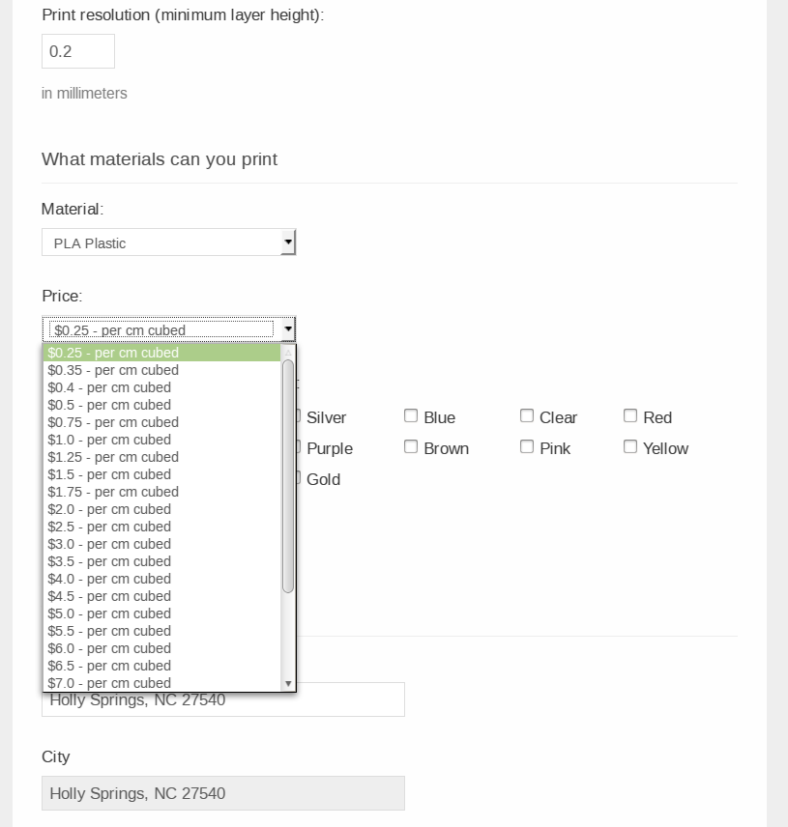This screenshot has width=788, height=827.
Task: Toggle the Purple color checkbox
Action: (300, 447)
